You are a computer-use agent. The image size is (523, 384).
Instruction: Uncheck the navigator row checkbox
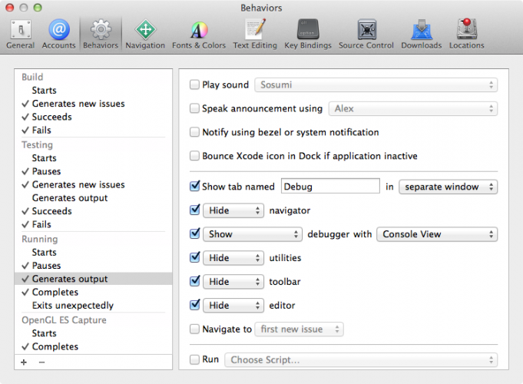click(194, 210)
